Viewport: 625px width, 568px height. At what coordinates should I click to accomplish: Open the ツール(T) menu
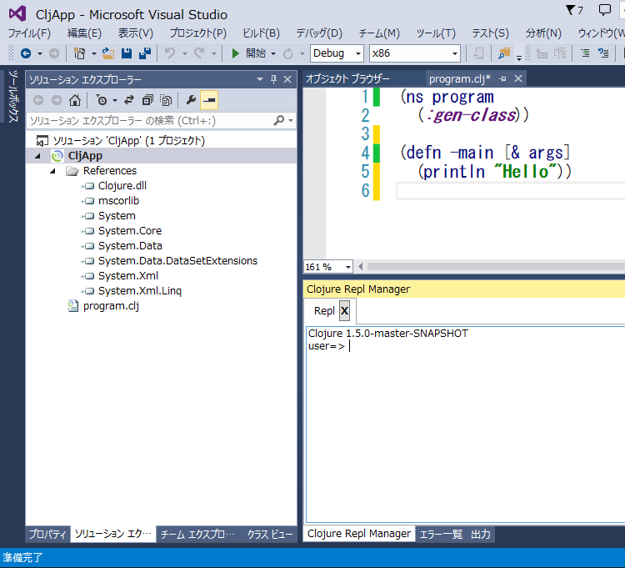click(436, 33)
